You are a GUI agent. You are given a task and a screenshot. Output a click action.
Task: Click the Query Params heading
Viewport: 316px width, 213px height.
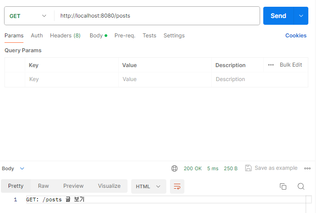tap(23, 50)
